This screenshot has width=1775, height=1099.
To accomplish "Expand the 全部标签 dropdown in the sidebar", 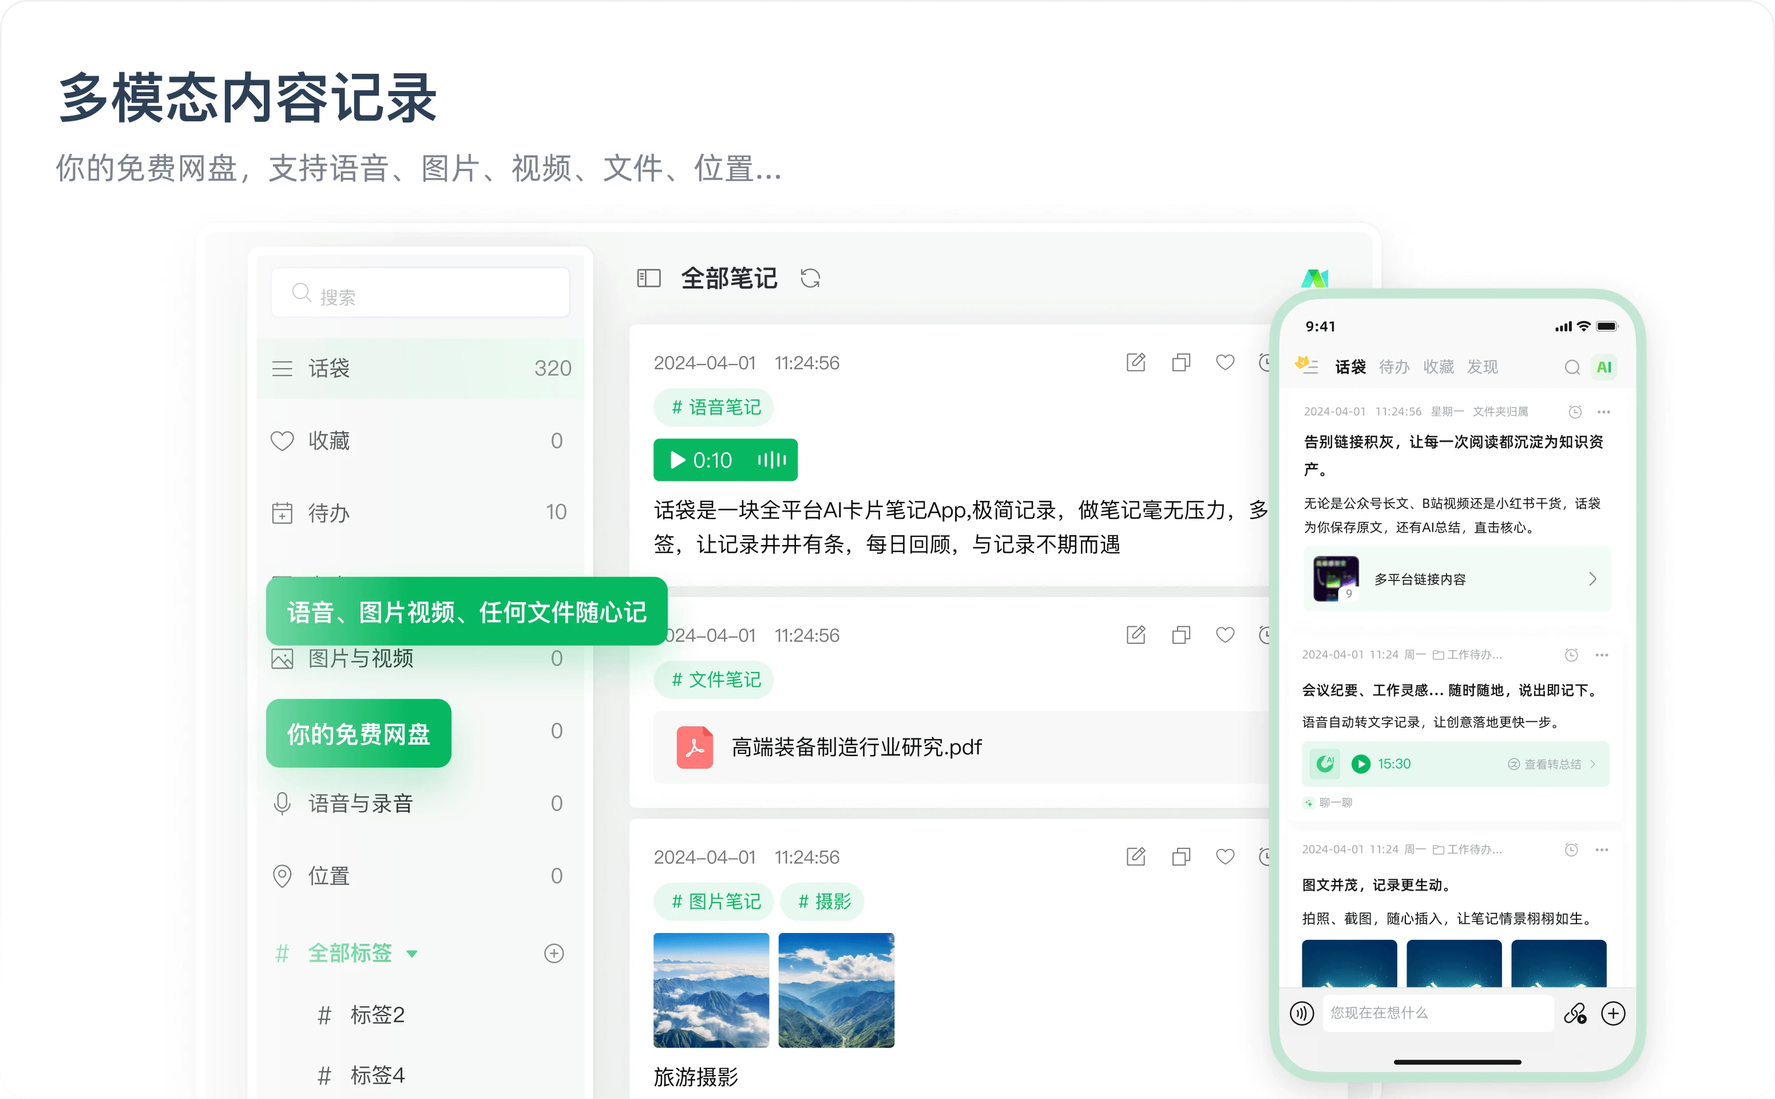I will 412,953.
